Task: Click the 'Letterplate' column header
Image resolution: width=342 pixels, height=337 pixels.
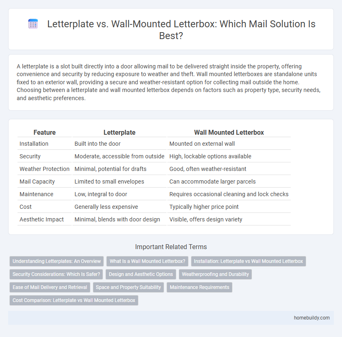Action: (119, 132)
